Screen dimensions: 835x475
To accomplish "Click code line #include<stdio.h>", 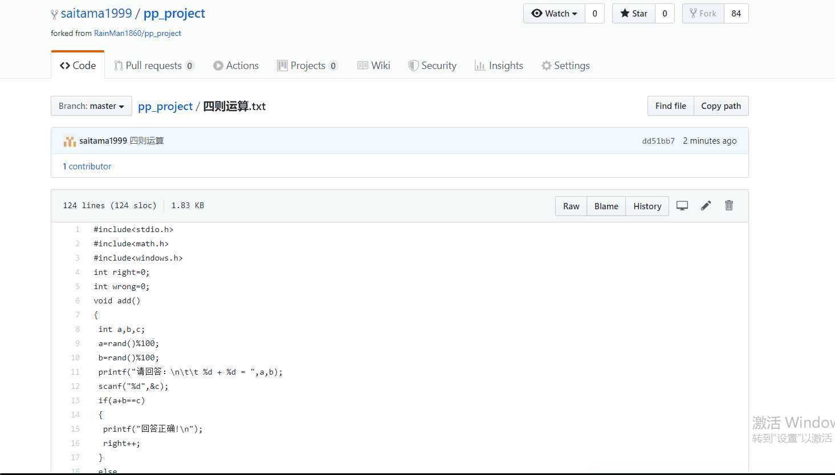I will [133, 229].
